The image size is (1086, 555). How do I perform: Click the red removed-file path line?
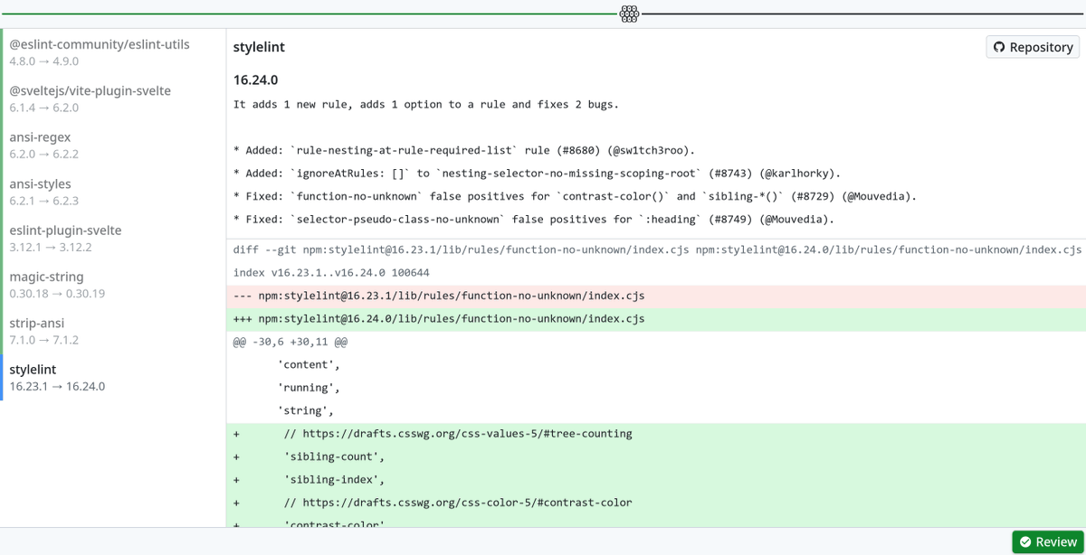tap(656, 296)
